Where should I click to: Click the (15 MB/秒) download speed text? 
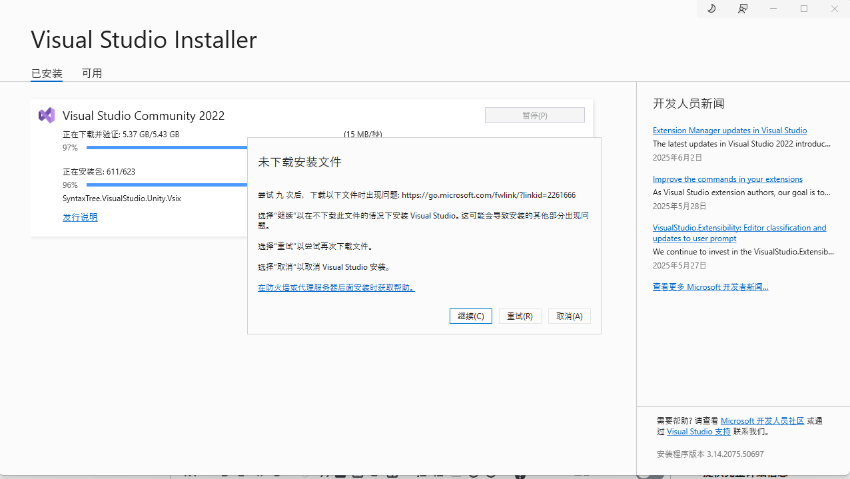[363, 135]
